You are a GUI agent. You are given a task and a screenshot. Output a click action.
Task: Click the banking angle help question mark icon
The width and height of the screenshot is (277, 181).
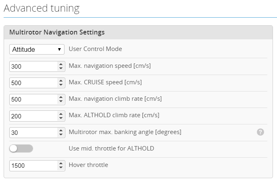260,132
